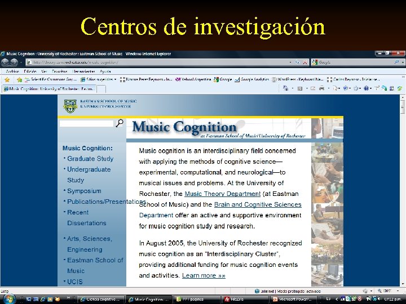Click the site search text field

point(86,123)
